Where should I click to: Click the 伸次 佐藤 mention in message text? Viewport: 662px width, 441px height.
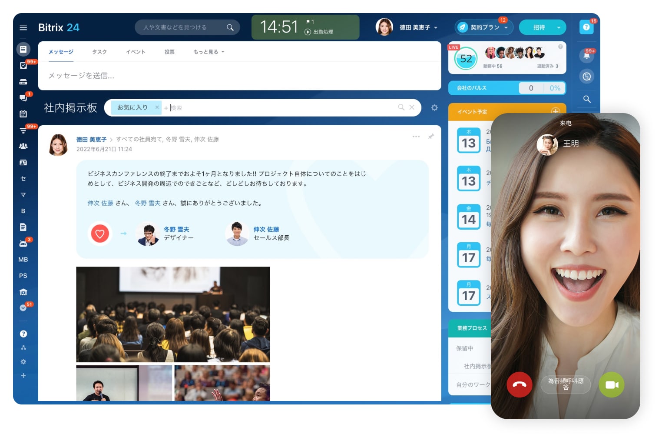[x=100, y=203]
